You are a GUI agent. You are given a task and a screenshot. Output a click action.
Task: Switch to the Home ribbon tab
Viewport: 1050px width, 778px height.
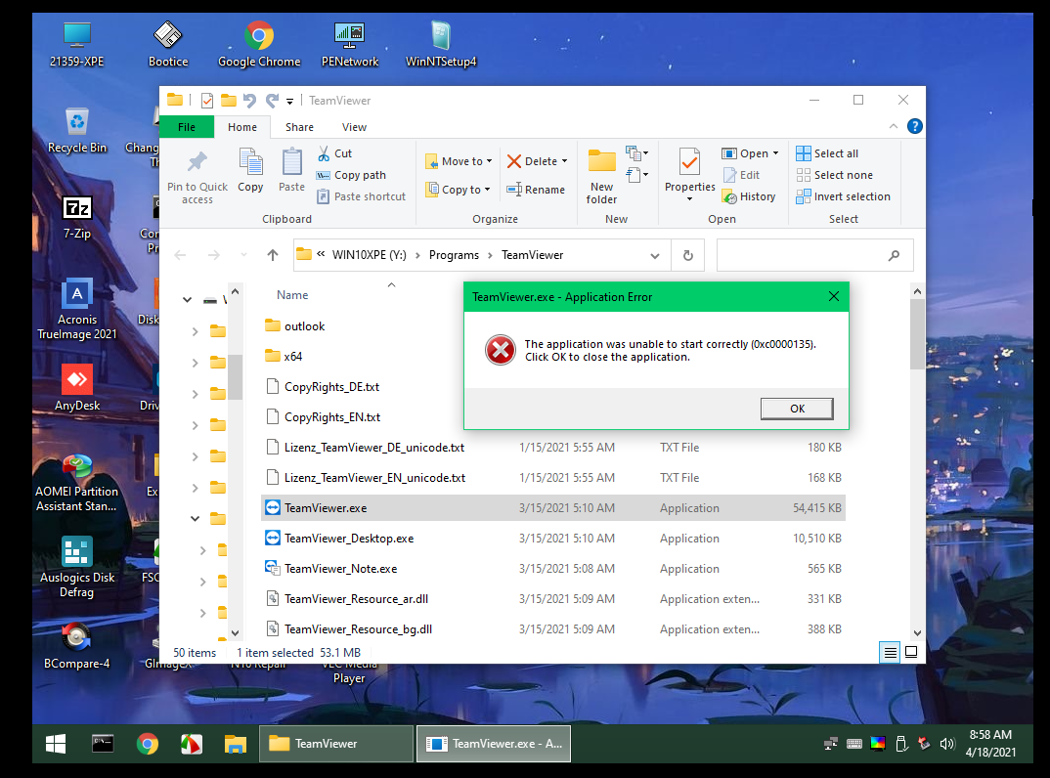tap(242, 126)
